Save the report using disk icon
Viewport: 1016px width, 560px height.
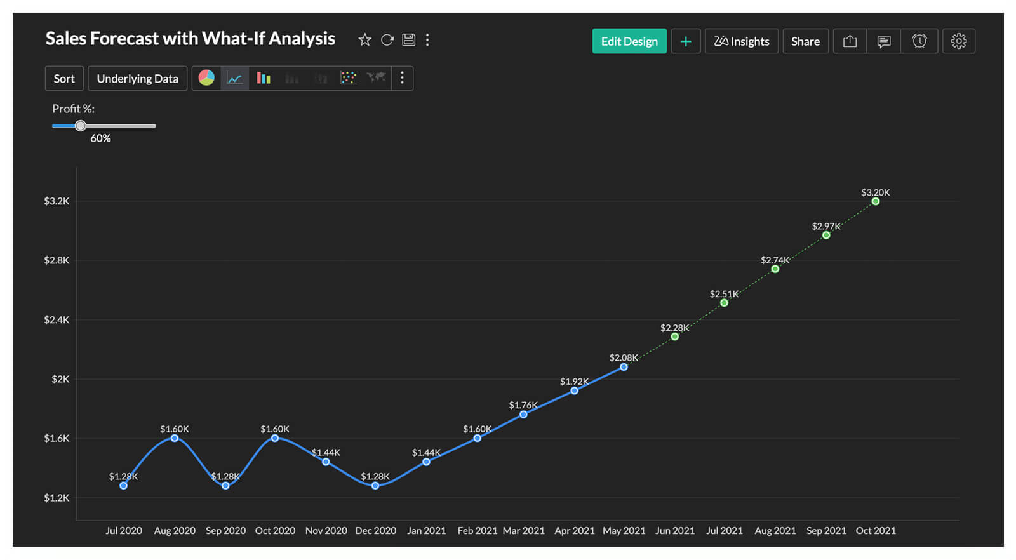[409, 40]
